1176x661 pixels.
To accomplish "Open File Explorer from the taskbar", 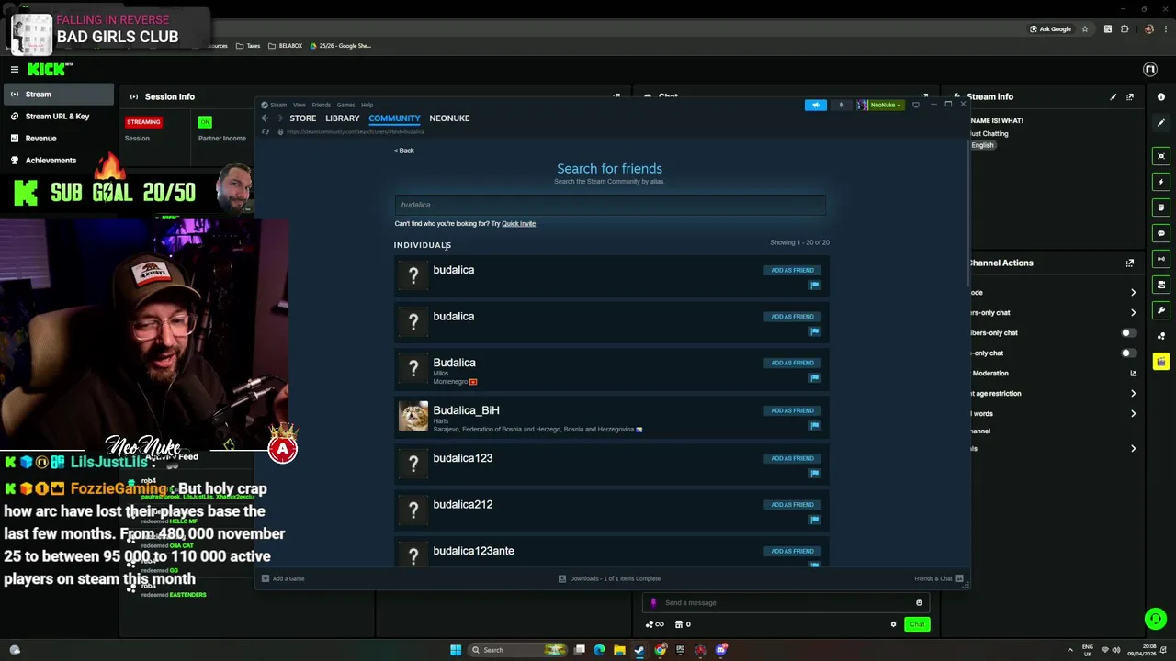I will [619, 650].
